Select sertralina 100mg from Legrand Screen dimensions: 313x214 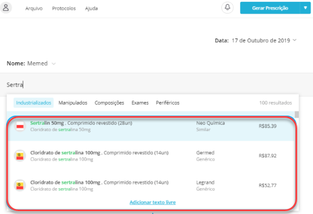click(x=151, y=186)
